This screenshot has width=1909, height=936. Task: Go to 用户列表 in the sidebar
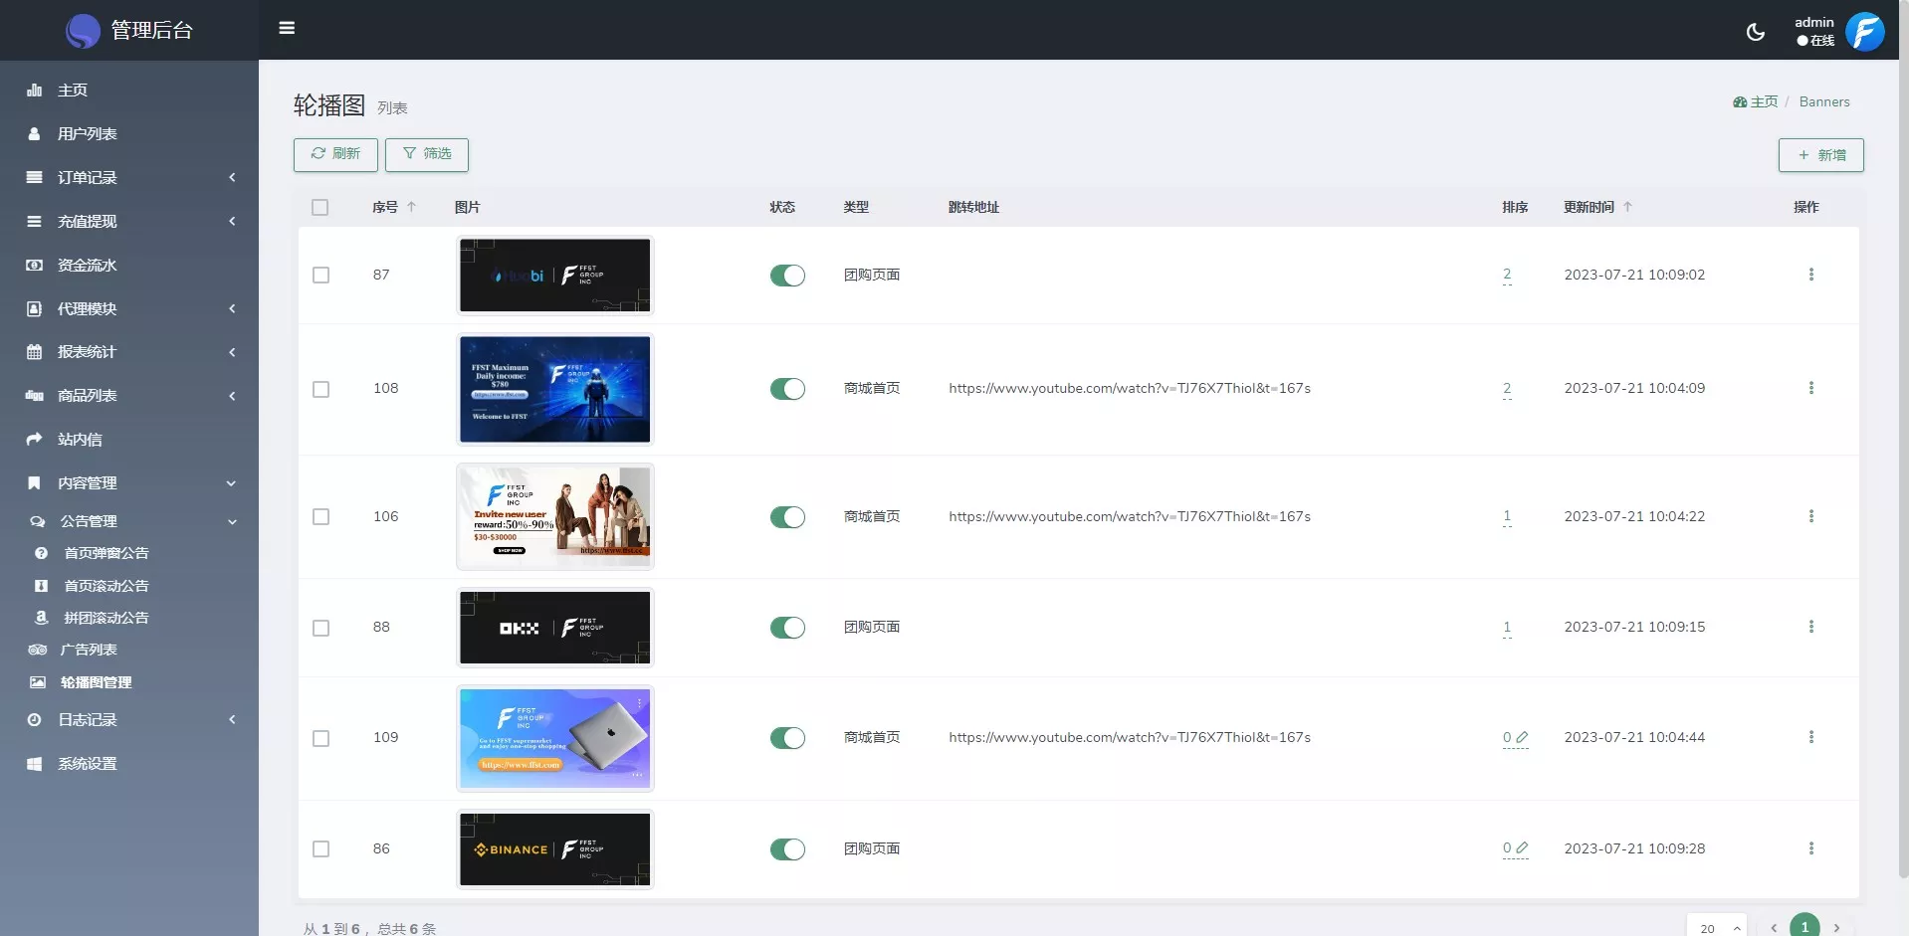(88, 133)
